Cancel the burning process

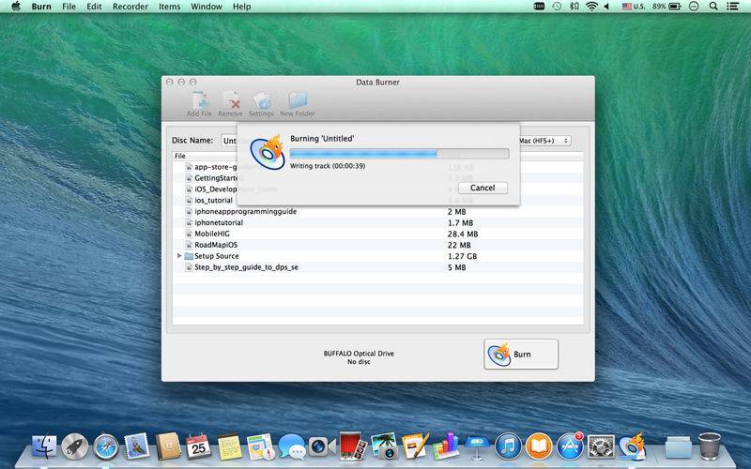483,188
